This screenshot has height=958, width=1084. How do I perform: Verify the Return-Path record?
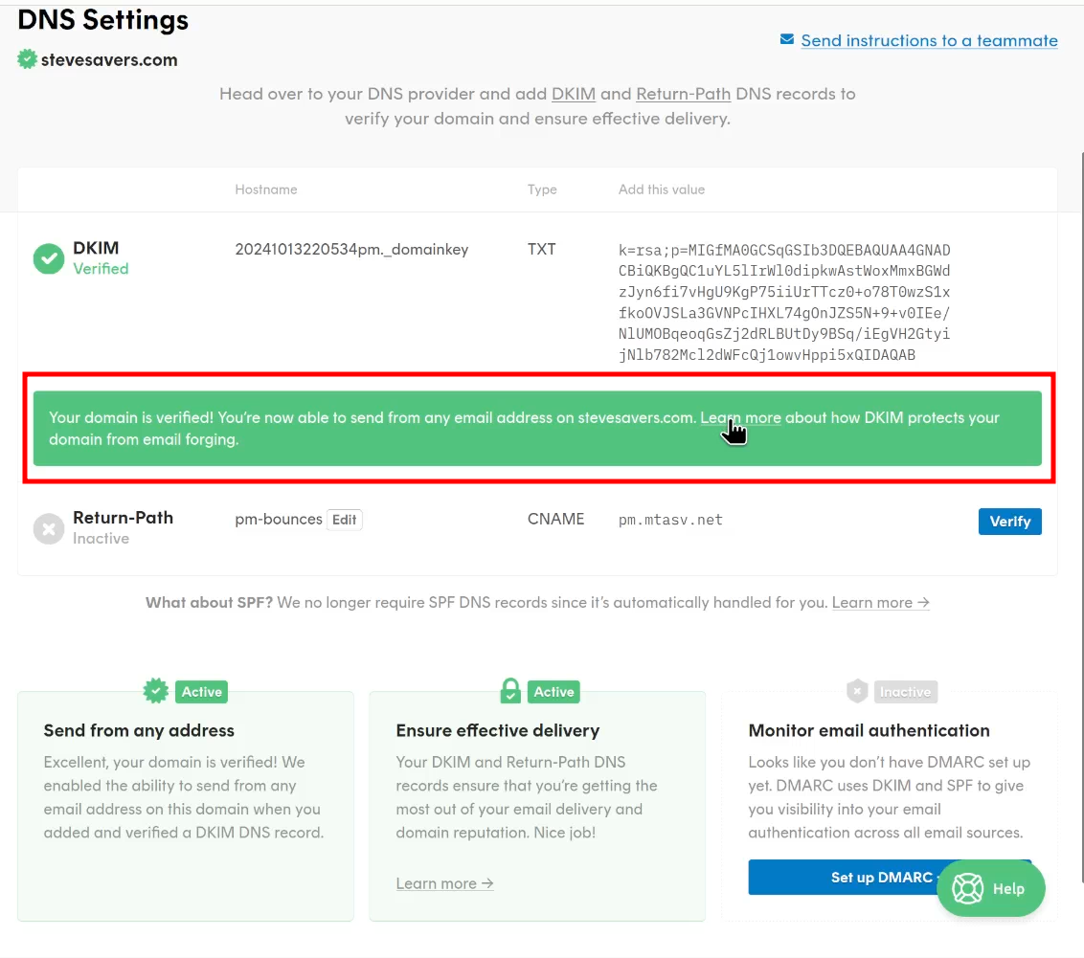coord(1009,522)
